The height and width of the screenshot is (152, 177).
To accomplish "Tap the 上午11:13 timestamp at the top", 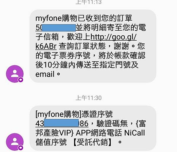I will (x=88, y=2).
